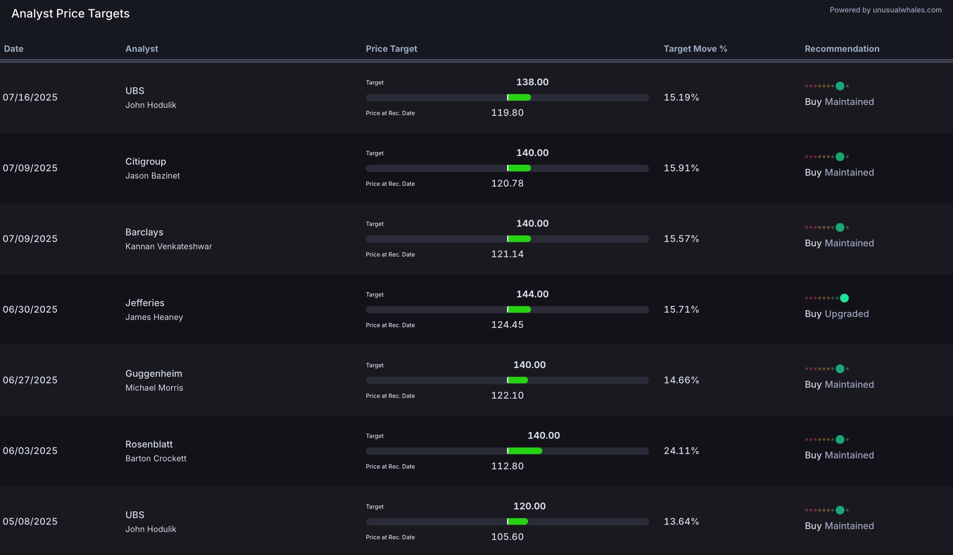Screen dimensions: 953x555
Task: Click the price target bar in Citigroup row
Action: 507,168
